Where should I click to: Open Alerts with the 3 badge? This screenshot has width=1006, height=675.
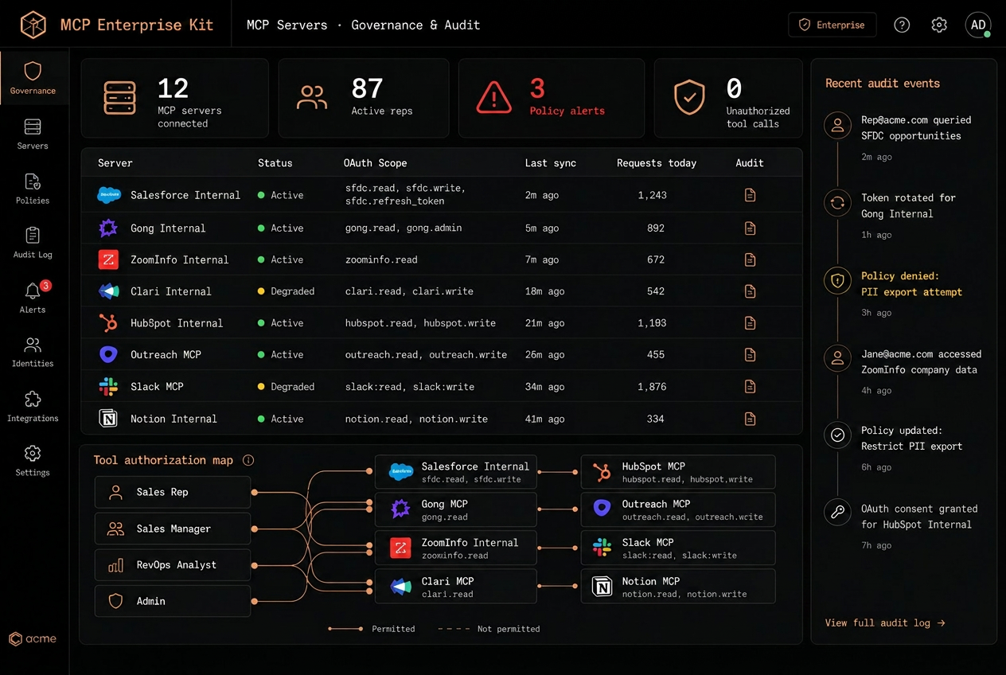pyautogui.click(x=33, y=297)
